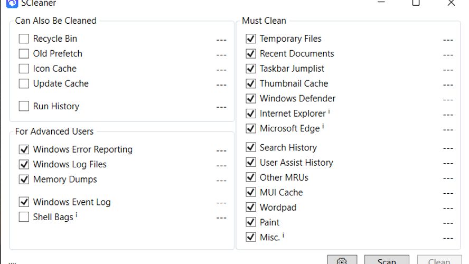Image resolution: width=469 pixels, height=264 pixels.
Task: Uncheck Windows Error Reporting
Action: 24,149
